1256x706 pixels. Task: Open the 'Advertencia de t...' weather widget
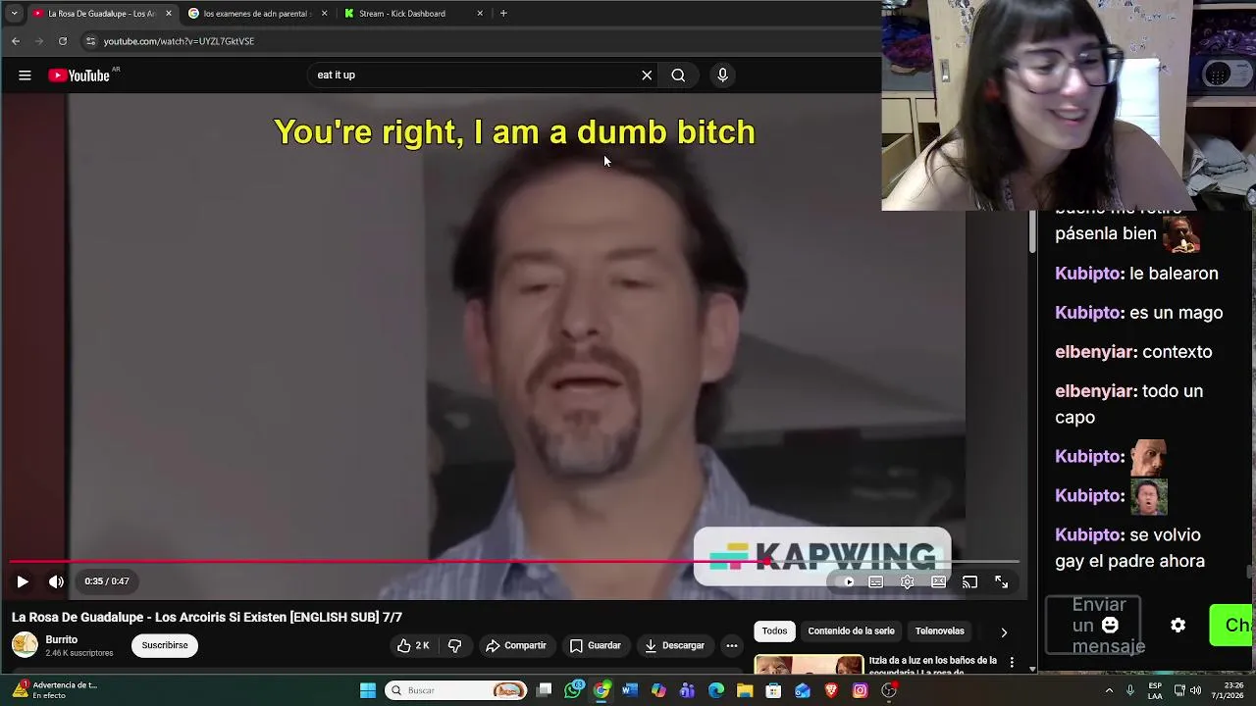click(x=54, y=690)
